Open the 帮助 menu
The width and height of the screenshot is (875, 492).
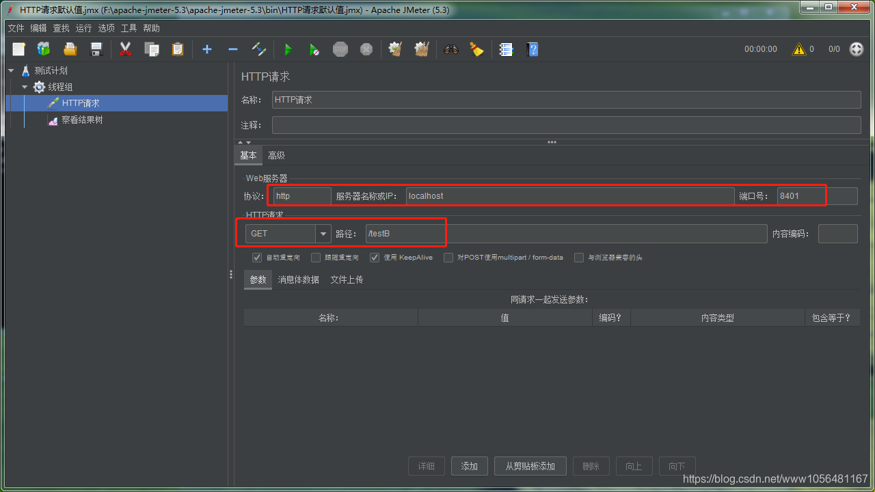pyautogui.click(x=151, y=28)
